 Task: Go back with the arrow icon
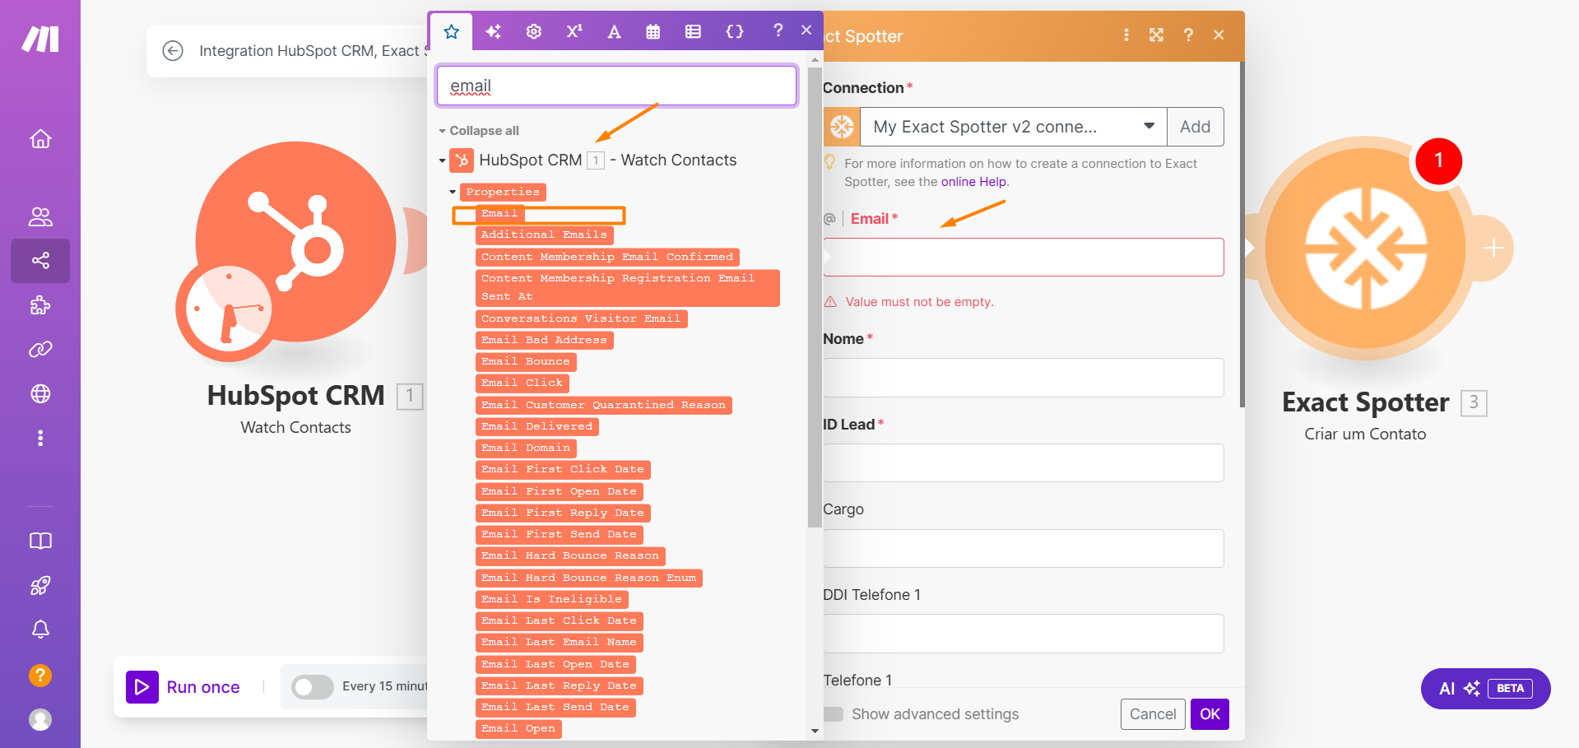(x=173, y=51)
